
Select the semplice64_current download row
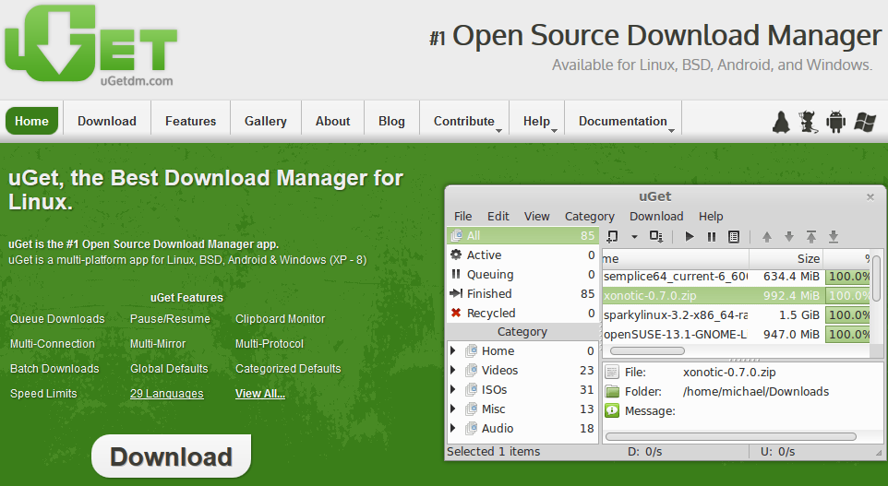click(x=737, y=277)
